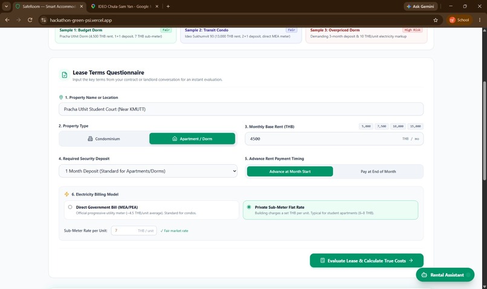Switch to the SafeRoom Smart Accommodation tab

[49, 6]
